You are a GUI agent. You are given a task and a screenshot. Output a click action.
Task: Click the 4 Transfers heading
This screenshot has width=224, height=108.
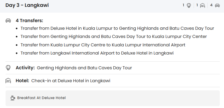click(29, 21)
